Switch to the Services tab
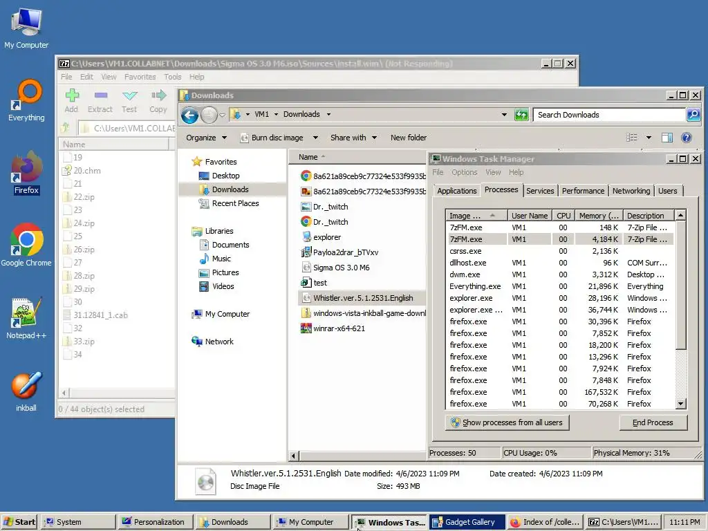 point(540,191)
